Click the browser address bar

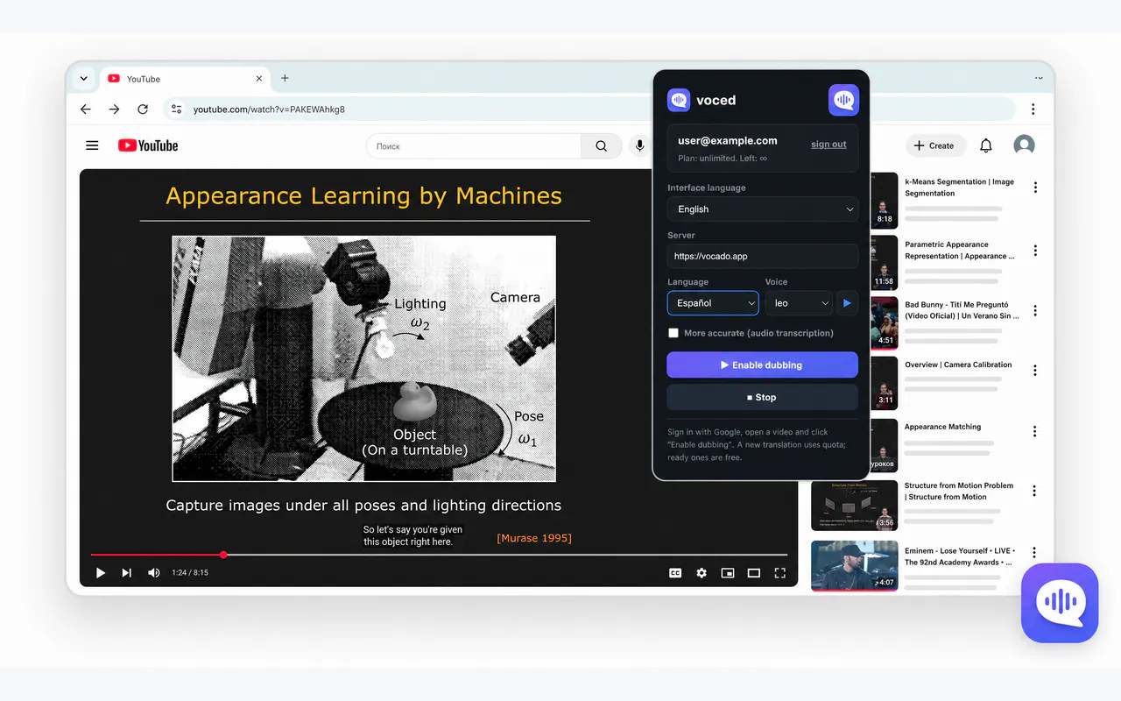coord(589,110)
